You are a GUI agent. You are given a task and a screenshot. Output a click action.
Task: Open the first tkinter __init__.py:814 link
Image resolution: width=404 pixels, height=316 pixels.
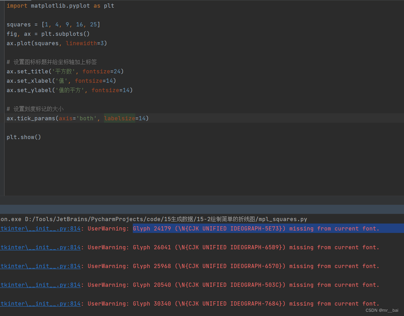coord(40,228)
